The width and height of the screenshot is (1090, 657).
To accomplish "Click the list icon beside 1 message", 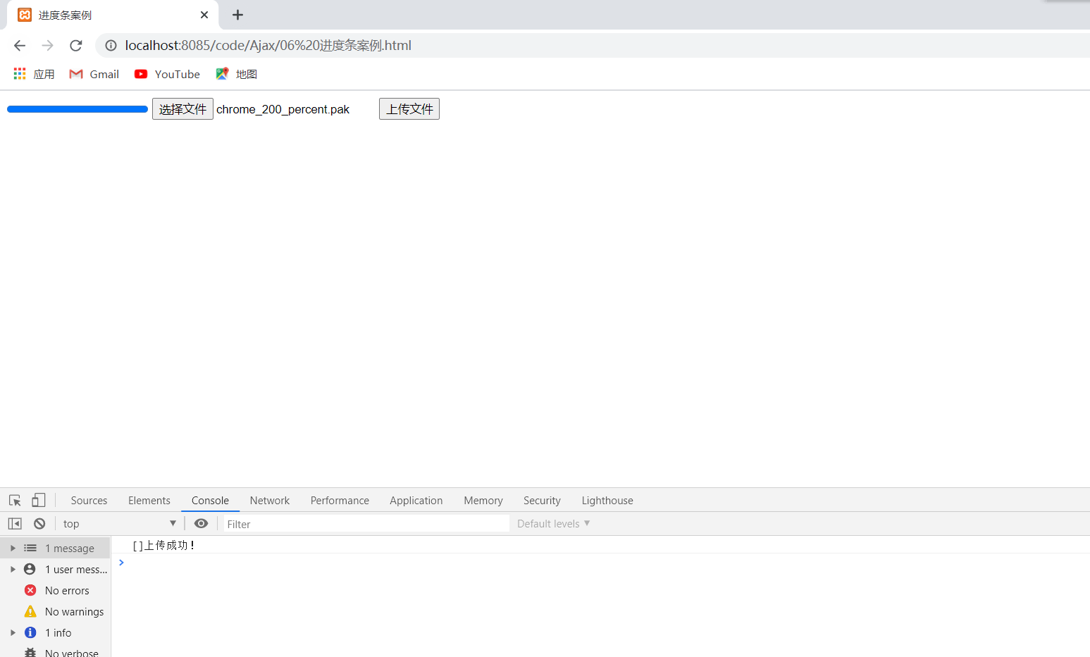I will pyautogui.click(x=30, y=548).
